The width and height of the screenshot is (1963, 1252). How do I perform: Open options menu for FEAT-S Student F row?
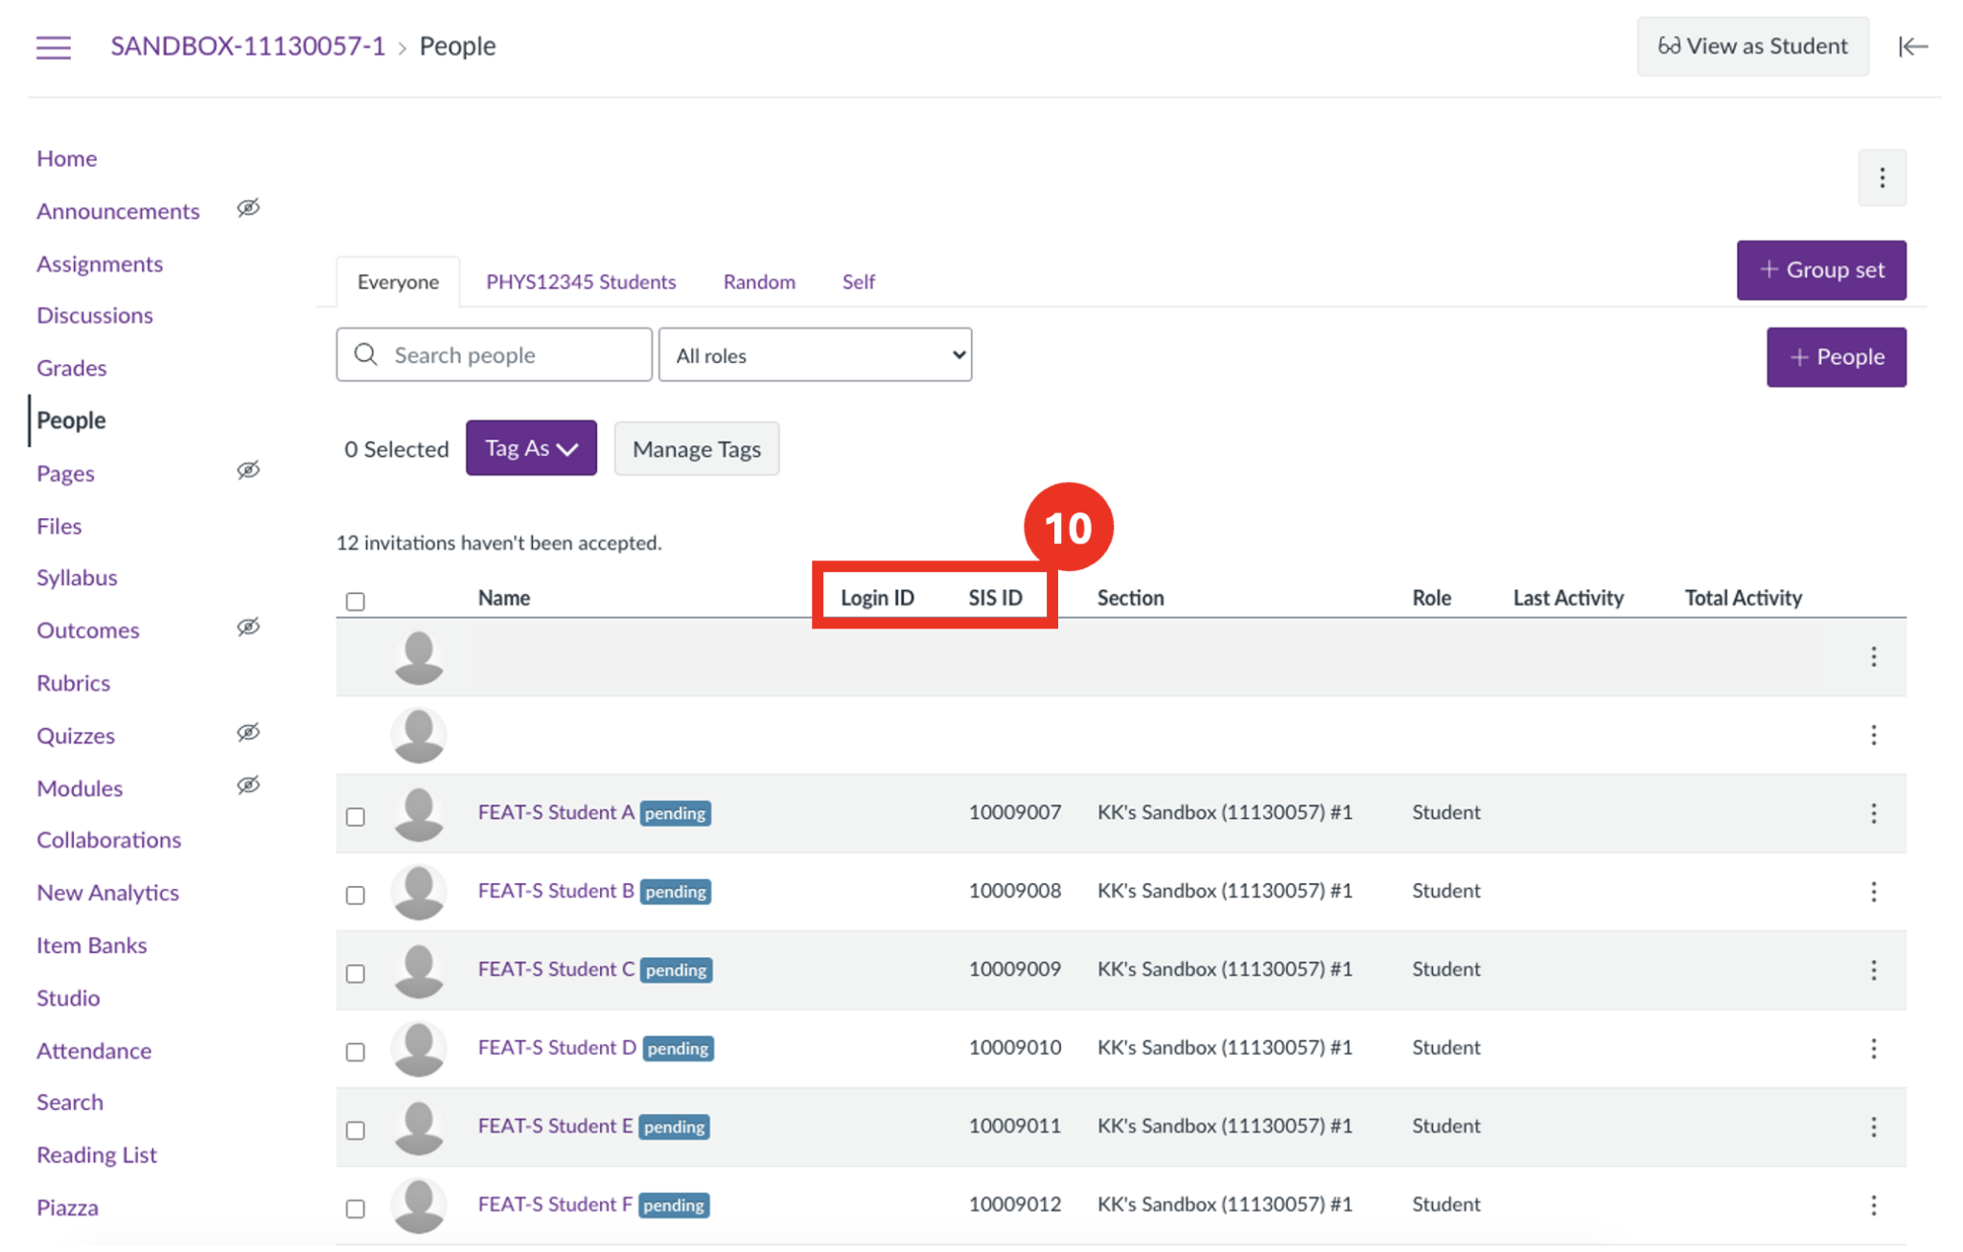pyautogui.click(x=1874, y=1205)
